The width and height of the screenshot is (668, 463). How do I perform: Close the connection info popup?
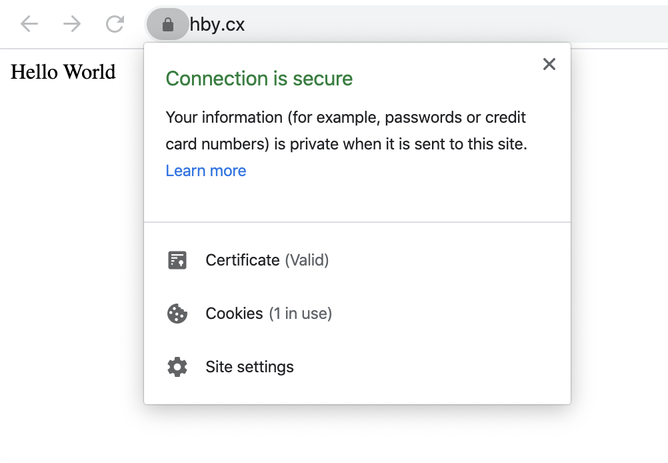pyautogui.click(x=549, y=64)
